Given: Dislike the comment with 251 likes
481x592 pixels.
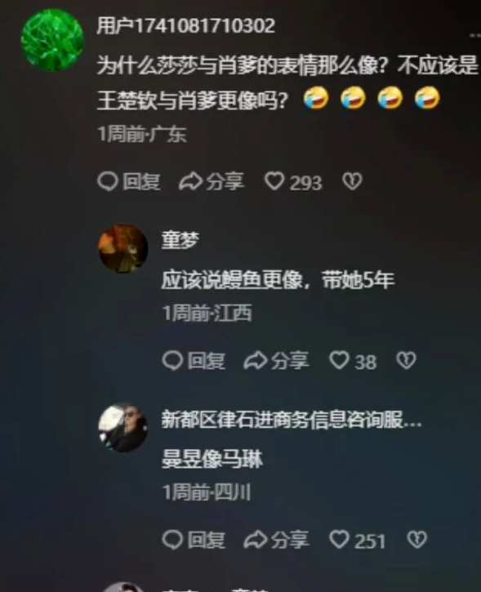Looking at the screenshot, I should tap(416, 540).
